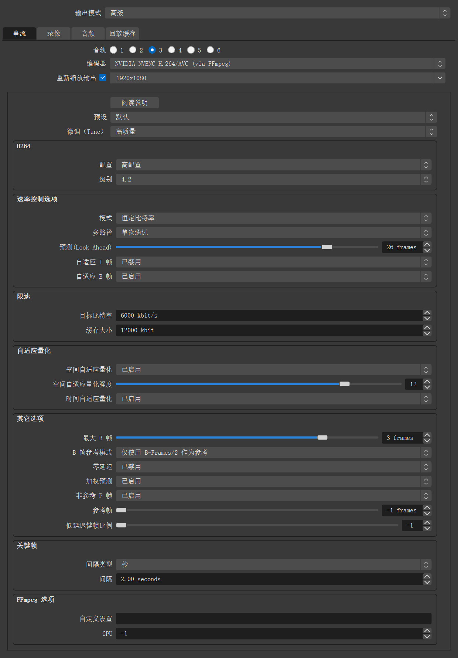The width and height of the screenshot is (458, 658).
Task: Click the 预测 (Look Ahead) slider handle
Action: click(x=327, y=247)
